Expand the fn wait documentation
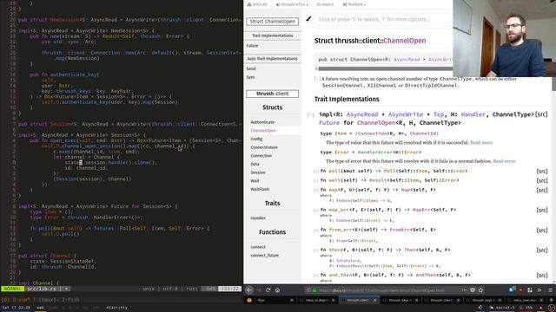556x312 pixels. click(315, 180)
